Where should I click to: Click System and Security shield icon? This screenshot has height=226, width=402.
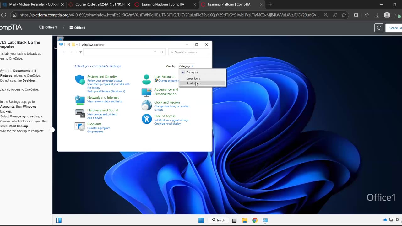(80, 80)
